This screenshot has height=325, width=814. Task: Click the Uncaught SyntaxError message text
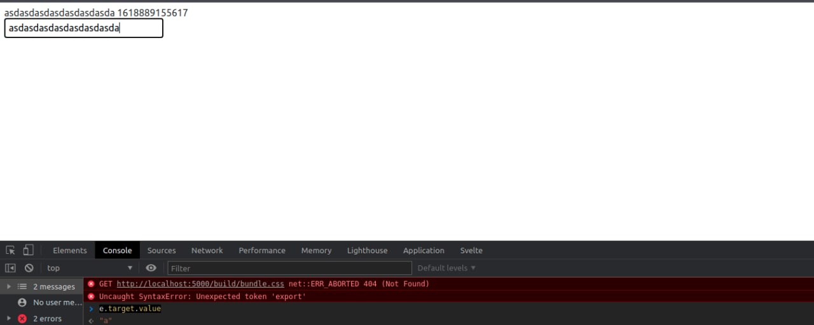202,296
